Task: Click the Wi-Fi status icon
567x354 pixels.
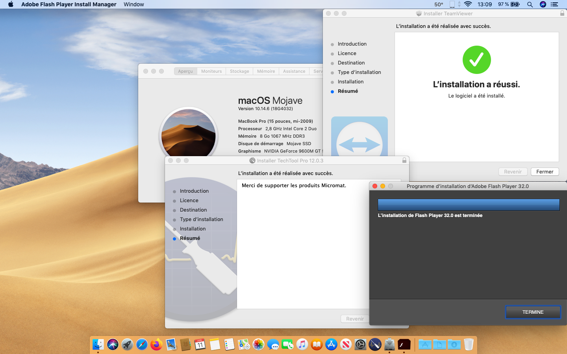Action: [x=468, y=4]
